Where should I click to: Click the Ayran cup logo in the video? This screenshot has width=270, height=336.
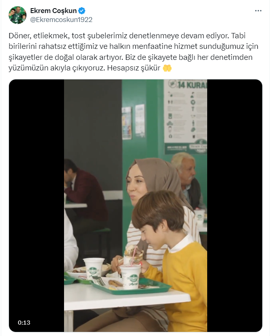130,279
